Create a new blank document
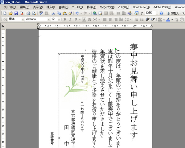The width and height of the screenshot is (185, 148). (5, 13)
